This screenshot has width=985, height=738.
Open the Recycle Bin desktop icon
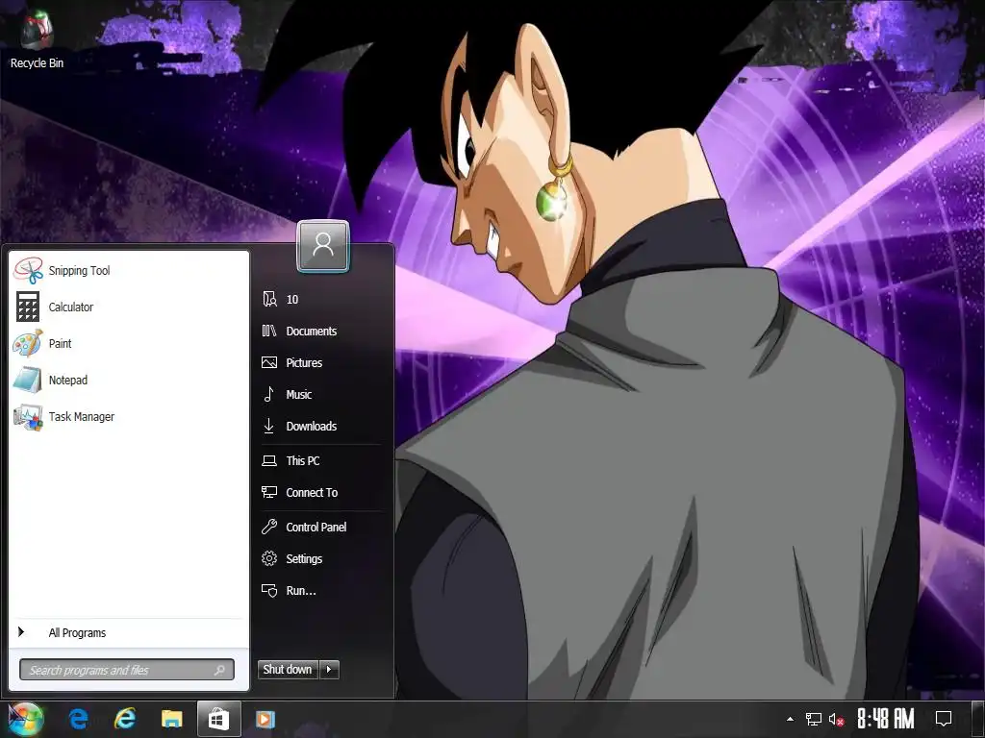[37, 40]
